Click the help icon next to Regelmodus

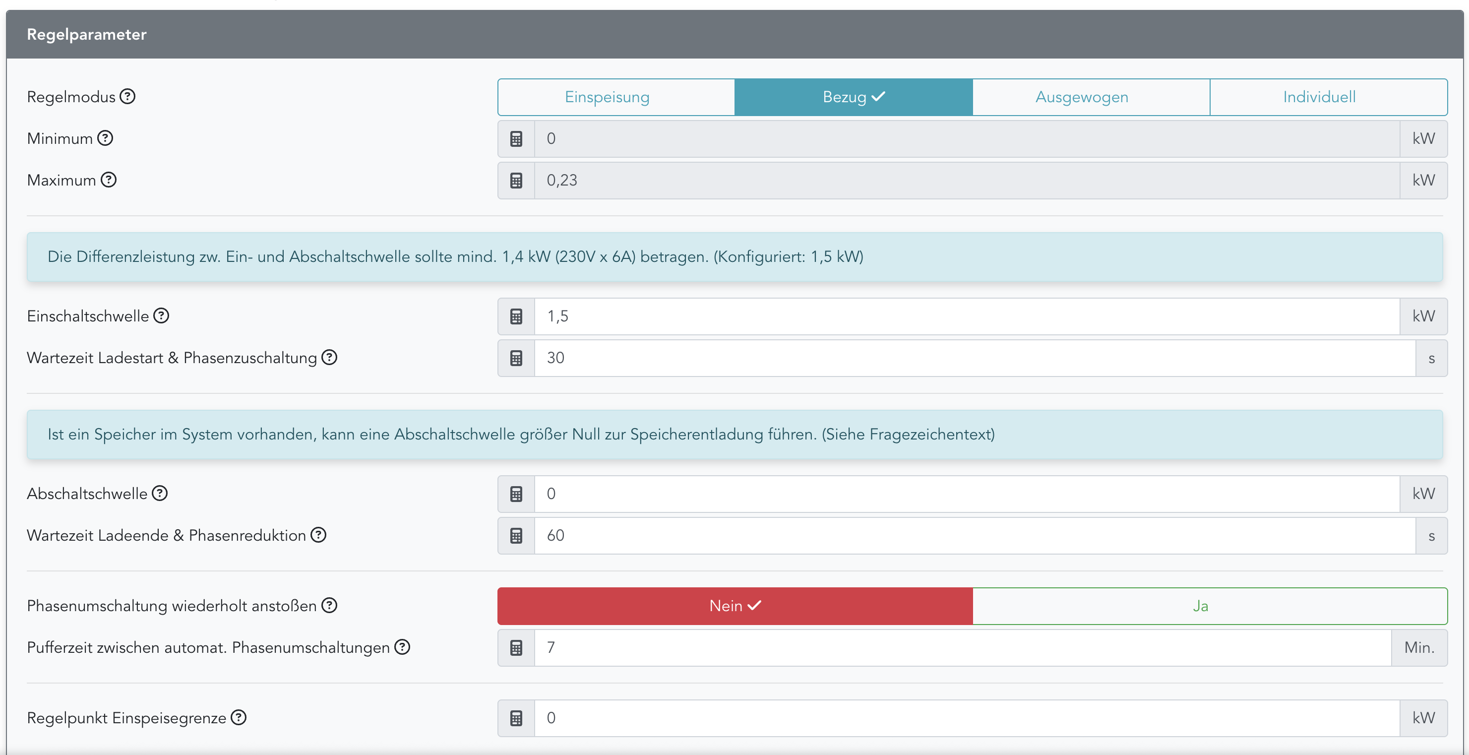tap(128, 96)
